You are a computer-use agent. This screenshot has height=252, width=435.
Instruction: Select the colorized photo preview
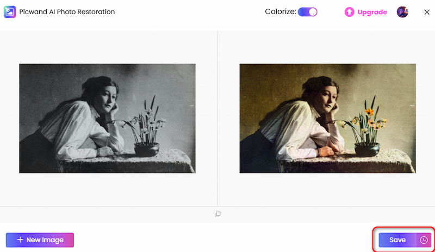328,118
